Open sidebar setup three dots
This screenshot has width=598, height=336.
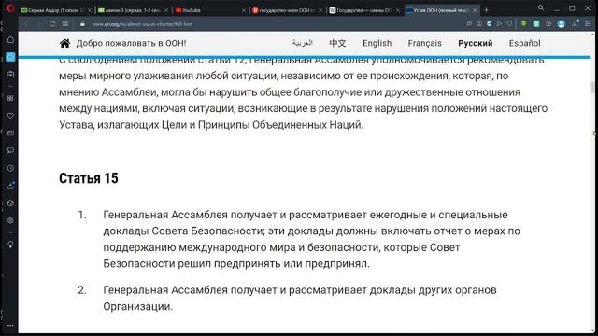(x=10, y=326)
